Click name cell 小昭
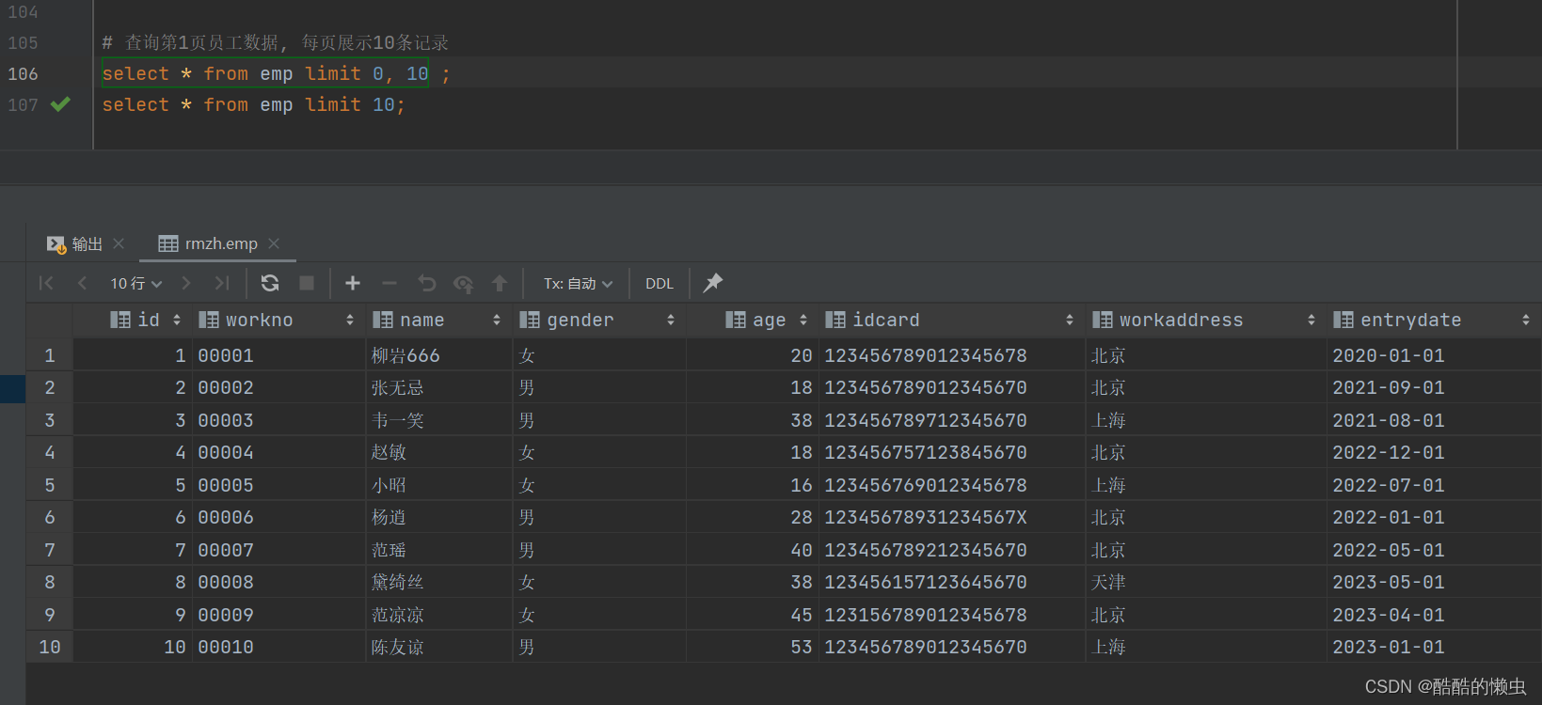1542x705 pixels. click(x=439, y=485)
